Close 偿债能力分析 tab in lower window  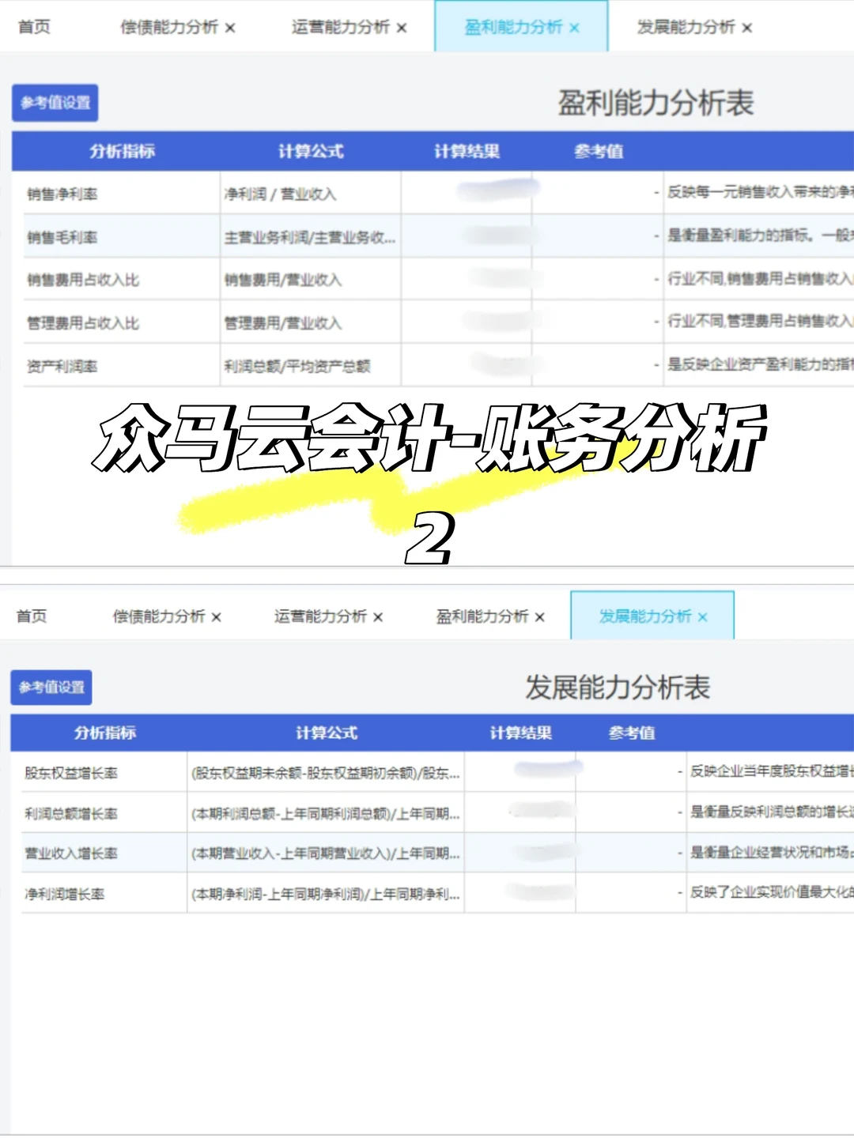(217, 616)
